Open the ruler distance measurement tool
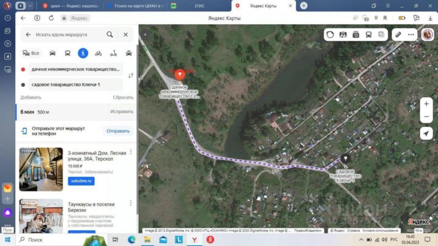 398,35
